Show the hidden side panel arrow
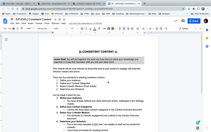211x132 pixels. pyautogui.click(x=207, y=128)
